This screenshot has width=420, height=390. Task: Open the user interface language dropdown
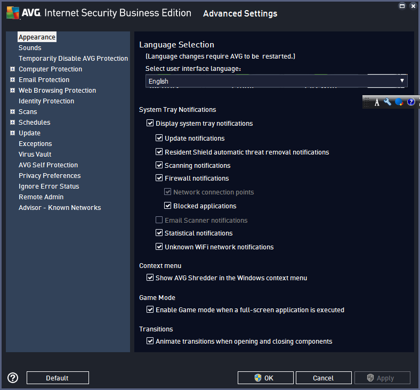[276, 81]
